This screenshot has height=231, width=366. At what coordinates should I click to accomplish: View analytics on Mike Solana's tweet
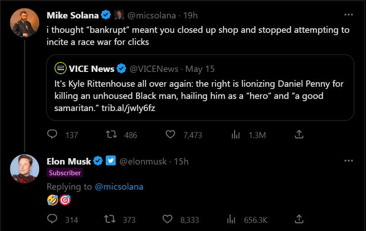235,135
